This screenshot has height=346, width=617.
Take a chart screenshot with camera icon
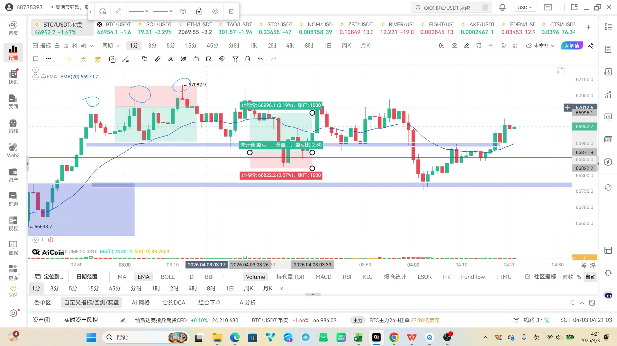(454, 46)
